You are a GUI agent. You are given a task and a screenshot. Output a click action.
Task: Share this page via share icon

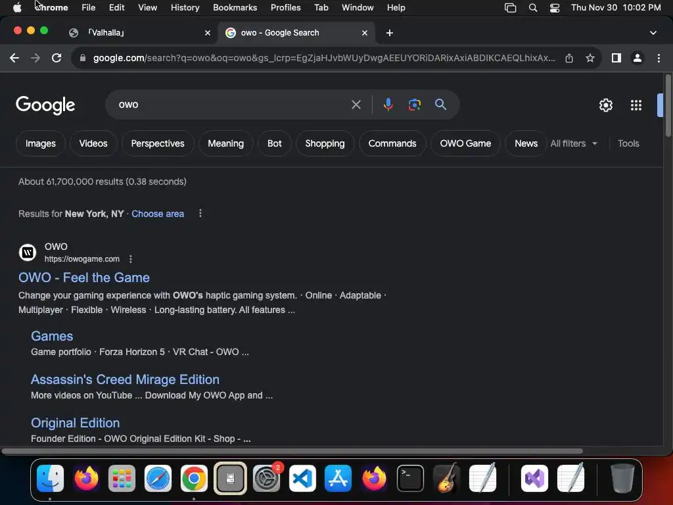click(x=569, y=58)
